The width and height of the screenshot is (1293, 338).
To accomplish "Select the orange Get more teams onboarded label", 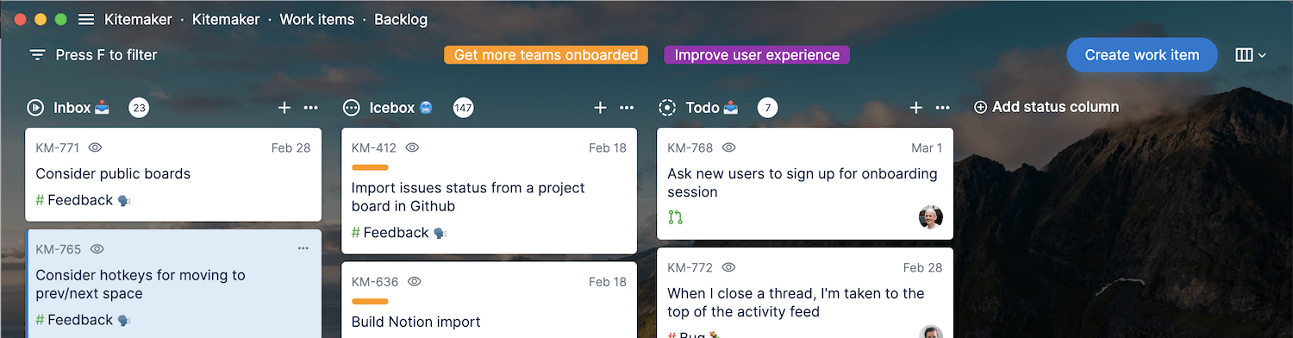I will point(546,55).
